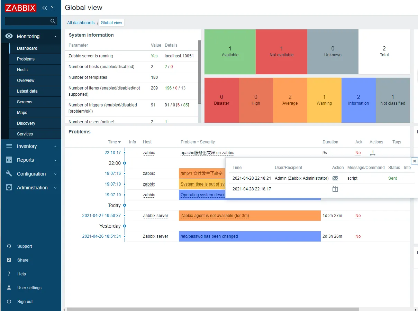The image size is (418, 311).
Task: Click the Monitoring eye icon
Action: pos(9,36)
